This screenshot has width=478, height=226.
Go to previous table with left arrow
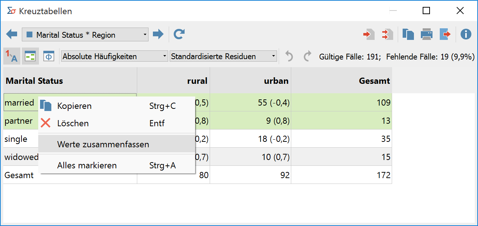pos(12,34)
